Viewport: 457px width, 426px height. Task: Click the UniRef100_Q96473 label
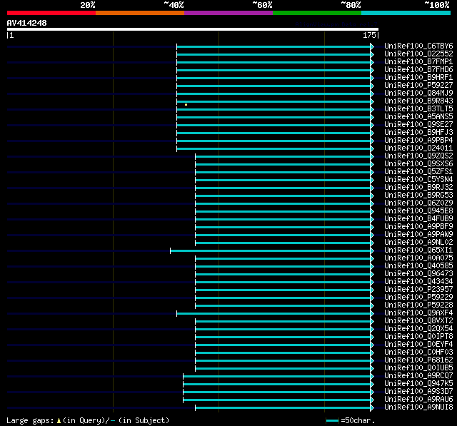coord(418,274)
